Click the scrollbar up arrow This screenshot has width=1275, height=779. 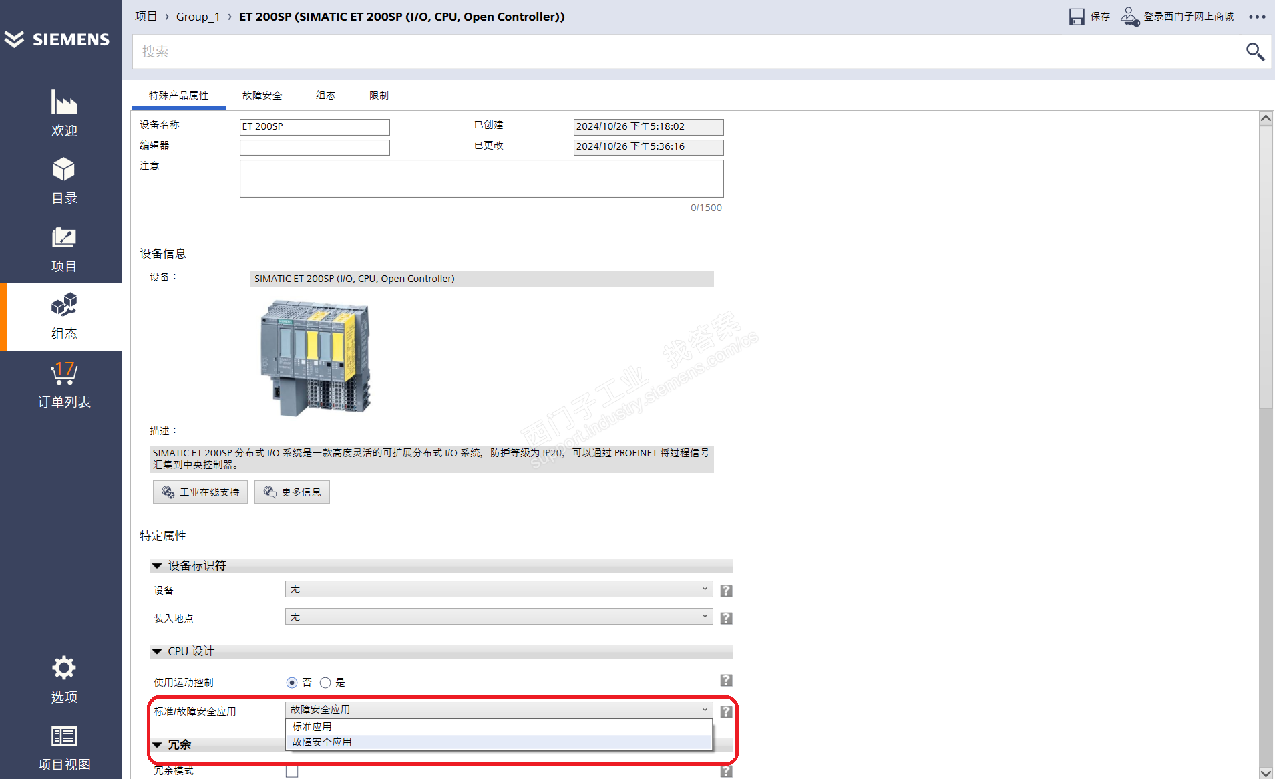(x=1266, y=118)
